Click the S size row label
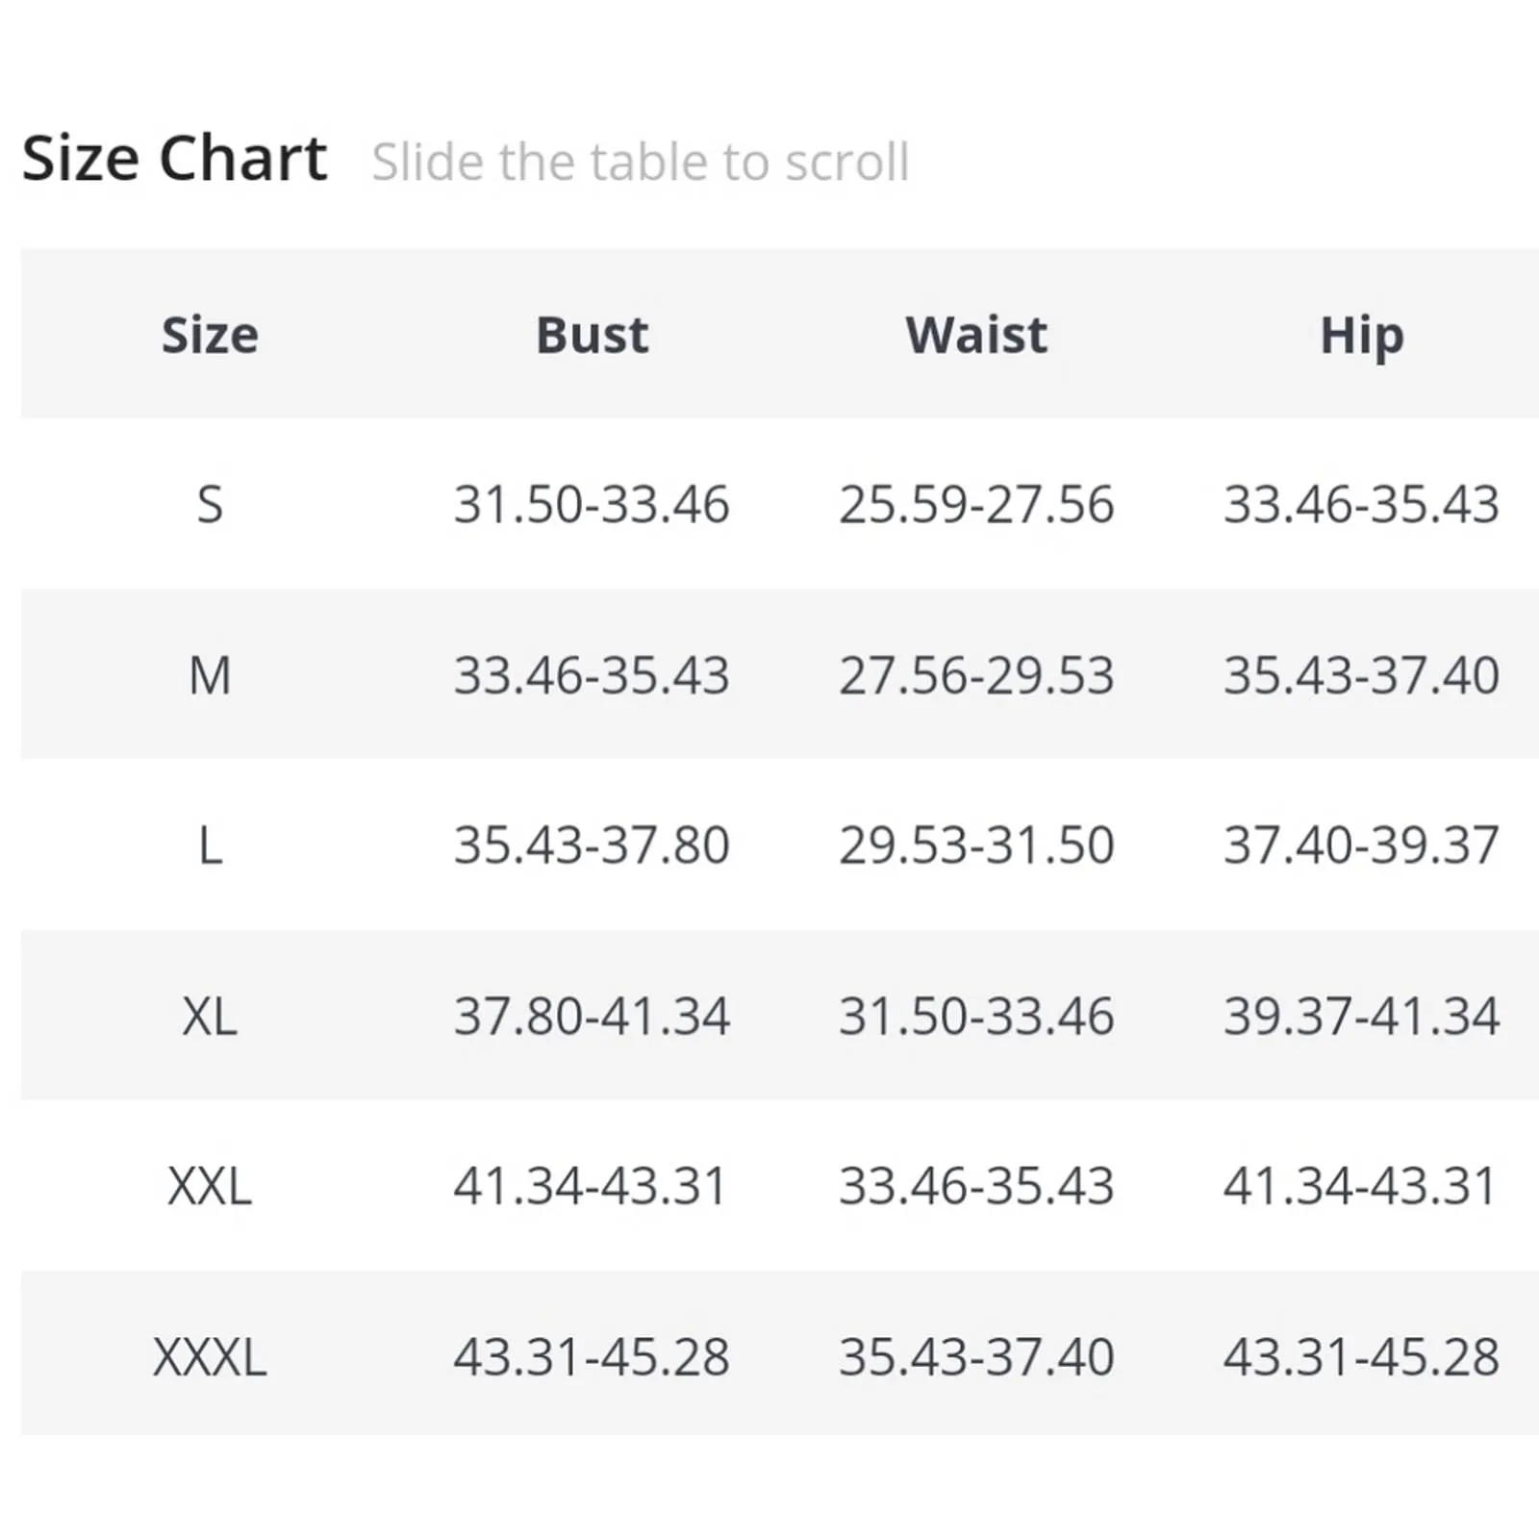1539x1539 pixels. [x=210, y=505]
